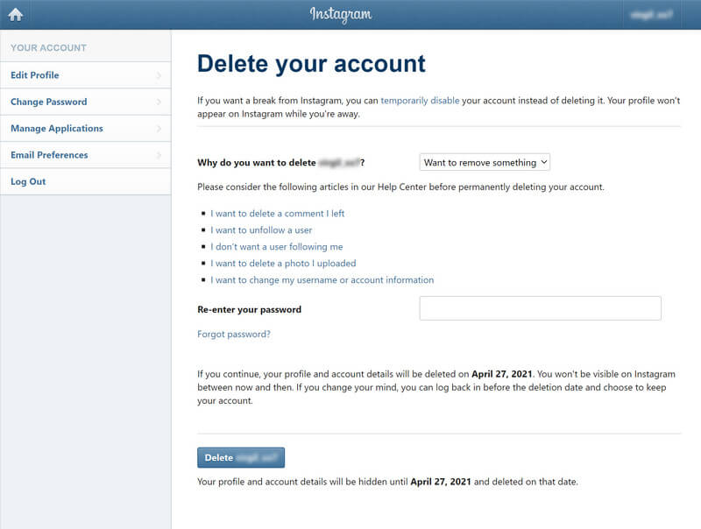
Task: Open 'I want to unfollow a user' article
Action: pos(261,229)
